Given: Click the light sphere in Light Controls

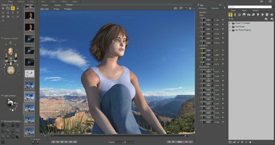Looking at the screenshot, I should pyautogui.click(x=10, y=103).
